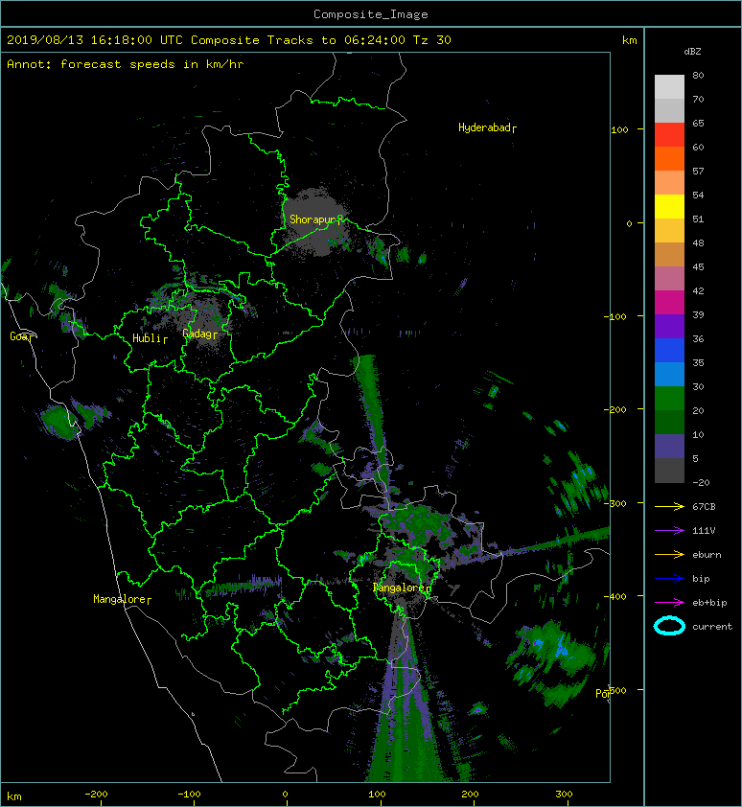742x807 pixels.
Task: Select the magenta eb+bip arrow in legend
Action: coord(669,602)
